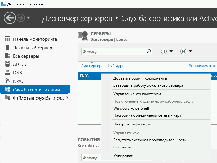
Task: Click the back navigation arrow button
Action: 11,17
